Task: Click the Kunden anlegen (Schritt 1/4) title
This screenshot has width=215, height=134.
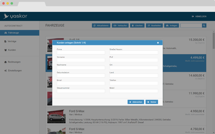Action: [x=71, y=43]
